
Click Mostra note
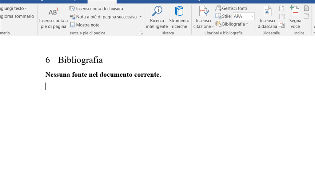pos(85,25)
